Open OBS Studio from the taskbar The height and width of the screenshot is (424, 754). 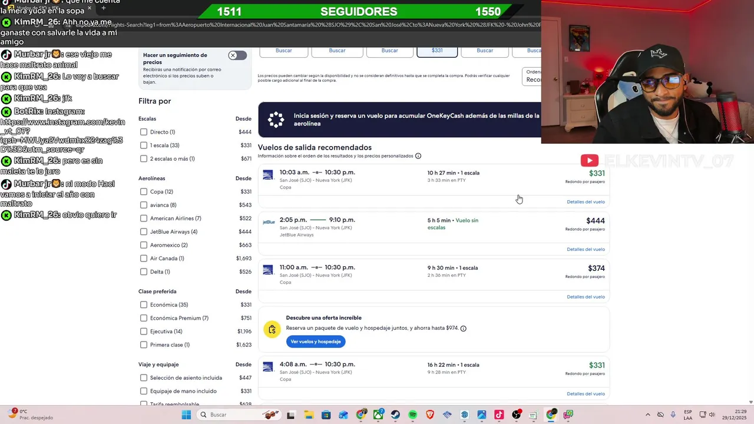517,415
